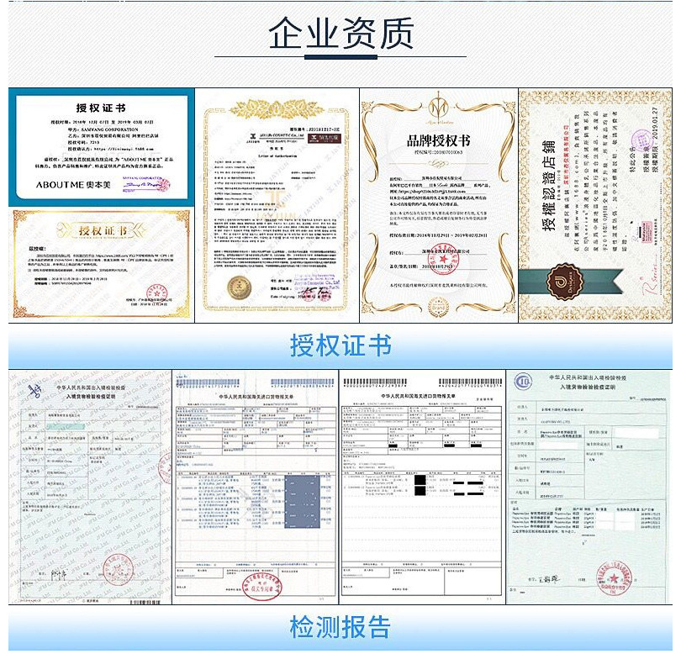Click the 授權認證店鋪 vertical title
Viewport: 681px width, 659px height.
click(548, 186)
